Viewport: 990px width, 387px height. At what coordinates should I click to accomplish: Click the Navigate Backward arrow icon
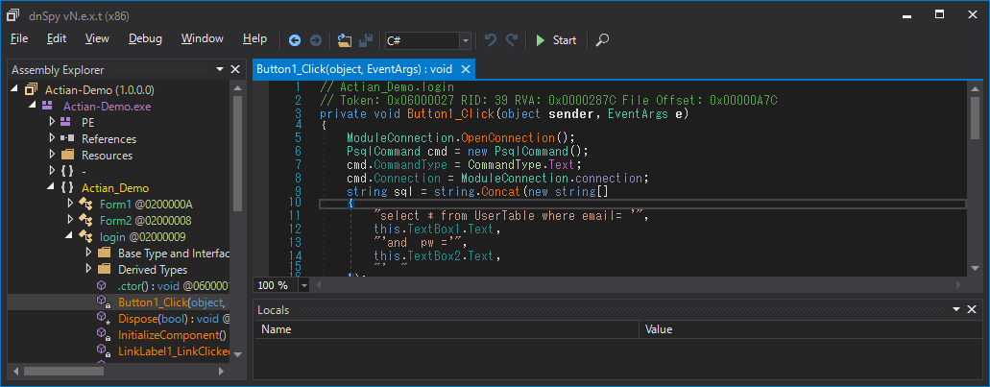click(294, 40)
